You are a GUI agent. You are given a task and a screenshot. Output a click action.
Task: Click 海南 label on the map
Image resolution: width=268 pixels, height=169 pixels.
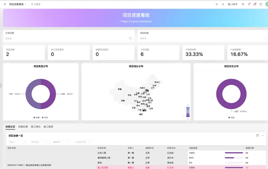coord(141,115)
